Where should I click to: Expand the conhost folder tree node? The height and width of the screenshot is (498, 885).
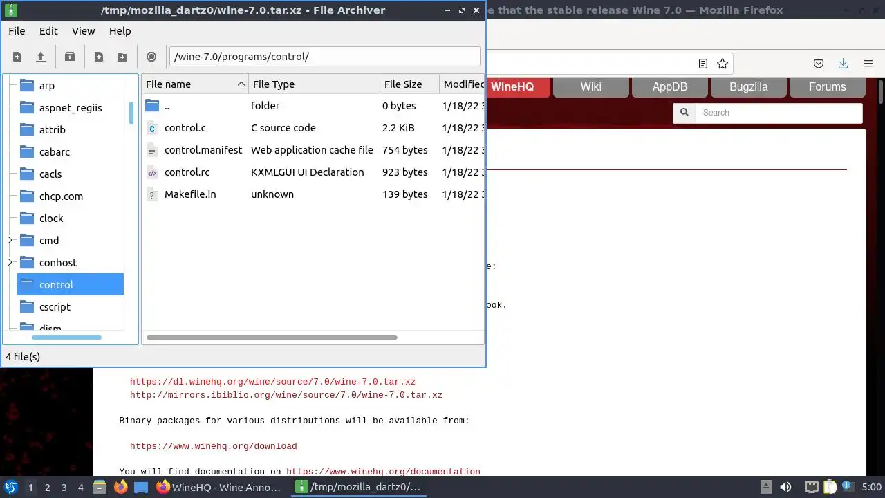click(10, 263)
